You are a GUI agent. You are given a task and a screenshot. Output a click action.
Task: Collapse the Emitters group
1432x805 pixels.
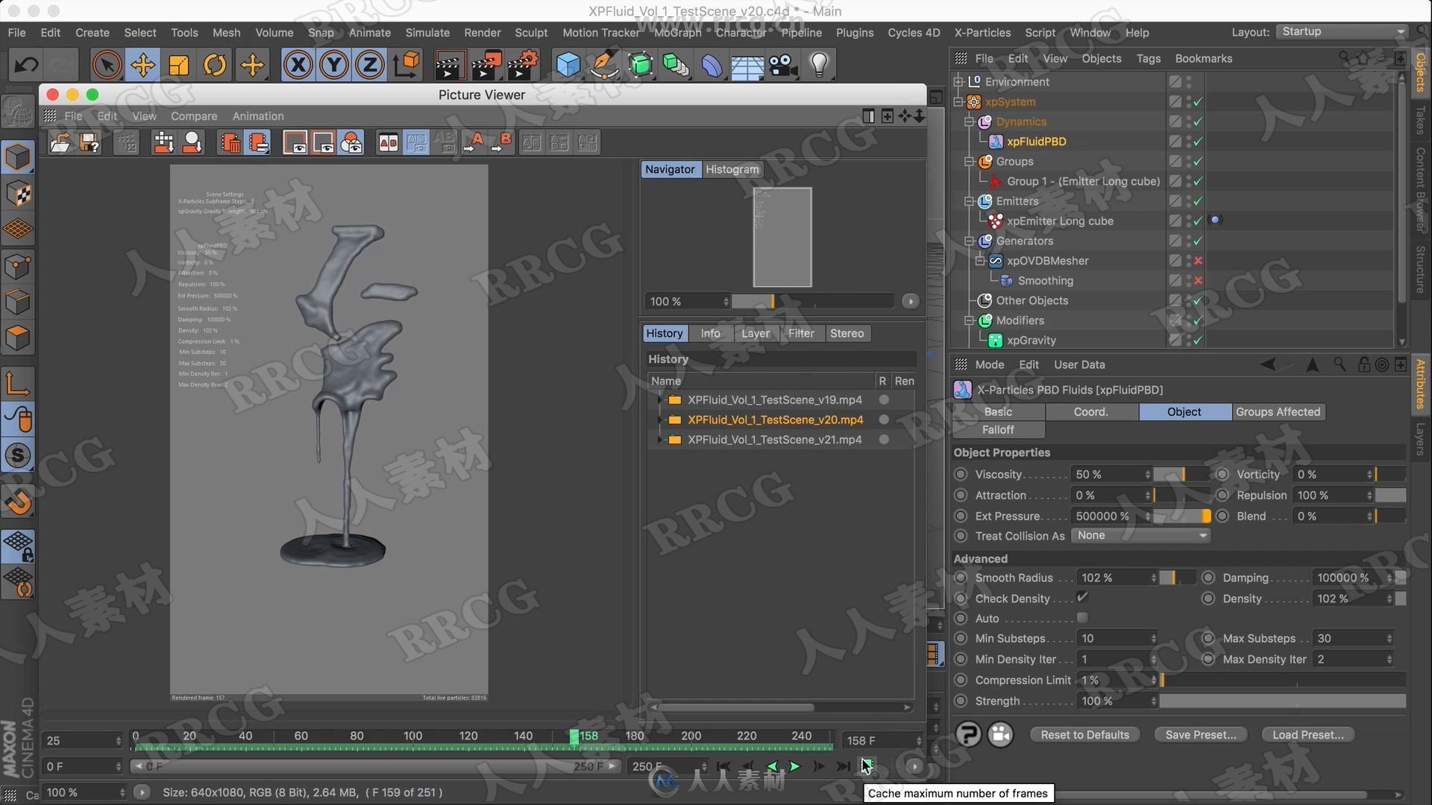(x=970, y=201)
